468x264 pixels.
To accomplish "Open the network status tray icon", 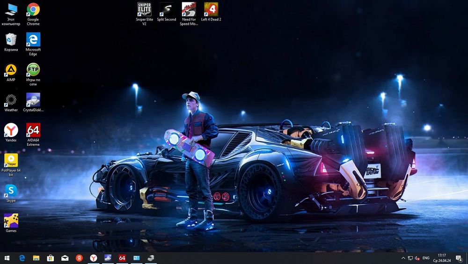I will [x=410, y=258].
